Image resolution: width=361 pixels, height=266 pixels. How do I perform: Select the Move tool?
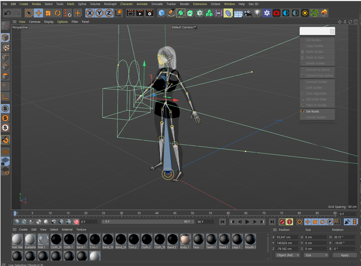[39, 13]
